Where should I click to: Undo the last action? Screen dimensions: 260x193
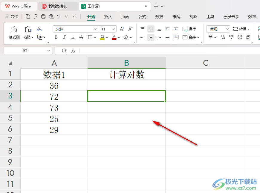[59, 16]
